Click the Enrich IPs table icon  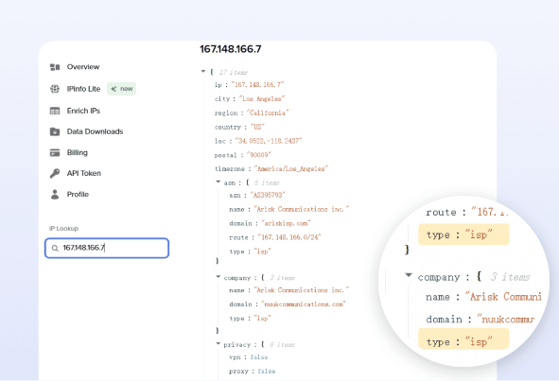click(55, 111)
